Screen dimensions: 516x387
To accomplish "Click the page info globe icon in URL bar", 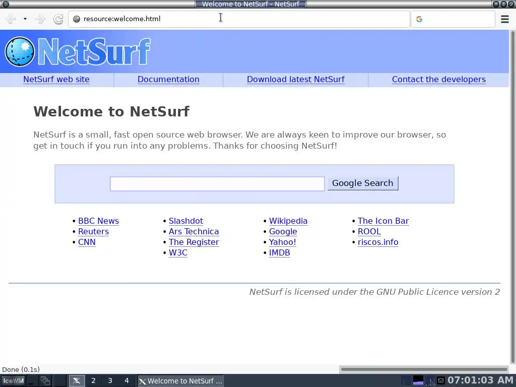I will 77,19.
